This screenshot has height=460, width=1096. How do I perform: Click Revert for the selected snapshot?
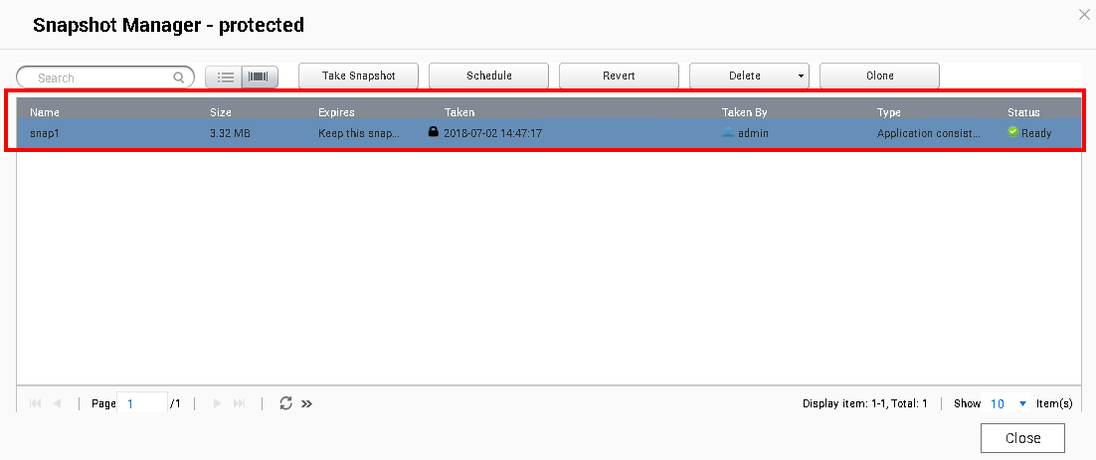[619, 77]
